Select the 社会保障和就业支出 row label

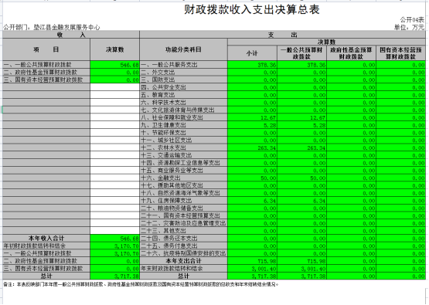[x=184, y=118]
